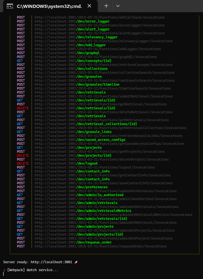Click the /dev/projects/{id} DELETE endpoint URL
This screenshot has width=203, height=279.
coord(73,155)
